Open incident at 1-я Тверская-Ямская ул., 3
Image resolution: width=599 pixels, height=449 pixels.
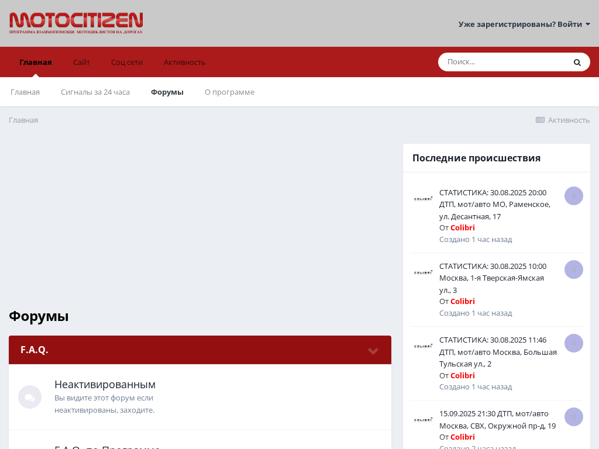pyautogui.click(x=492, y=278)
